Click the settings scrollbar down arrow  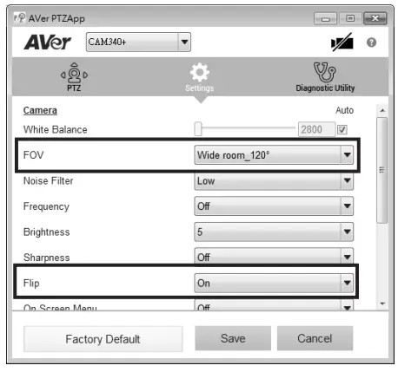(382, 303)
